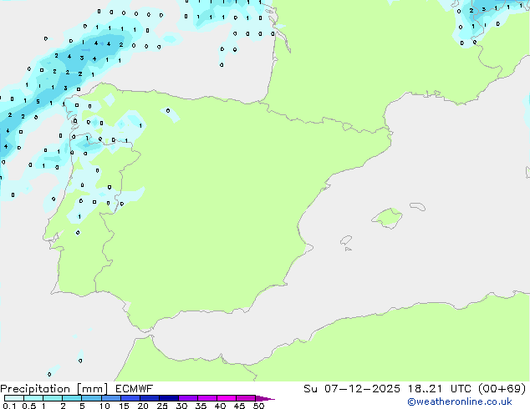
Task: Select the 0.5–1 mm legend color swatch
Action: pos(33,398)
